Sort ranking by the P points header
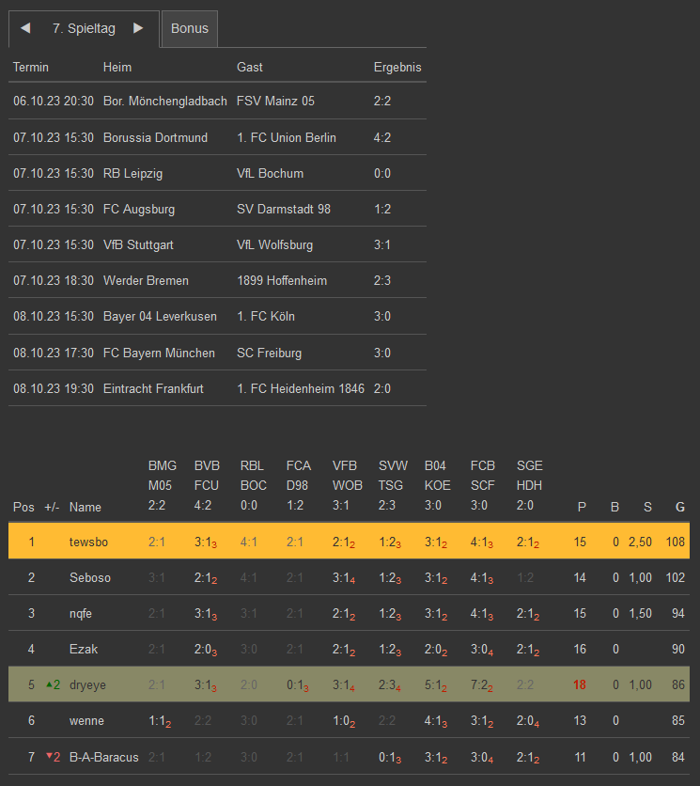700x786 pixels. pyautogui.click(x=582, y=507)
